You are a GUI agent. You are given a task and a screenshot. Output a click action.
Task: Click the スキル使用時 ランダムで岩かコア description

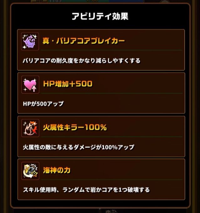86,190
